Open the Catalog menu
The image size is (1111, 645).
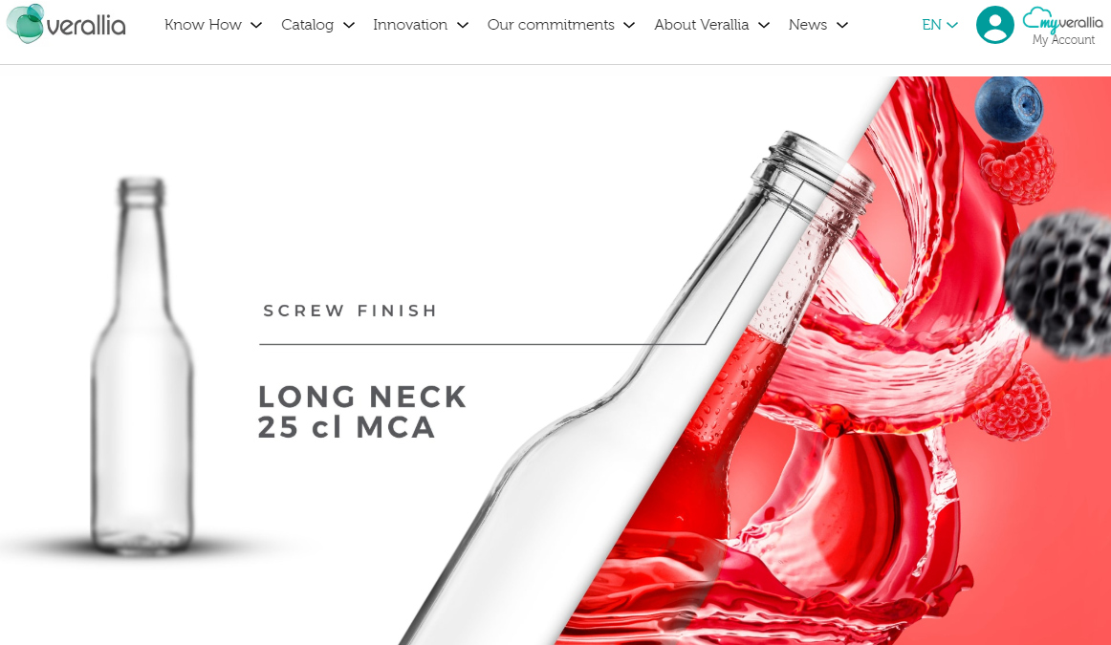click(x=308, y=25)
